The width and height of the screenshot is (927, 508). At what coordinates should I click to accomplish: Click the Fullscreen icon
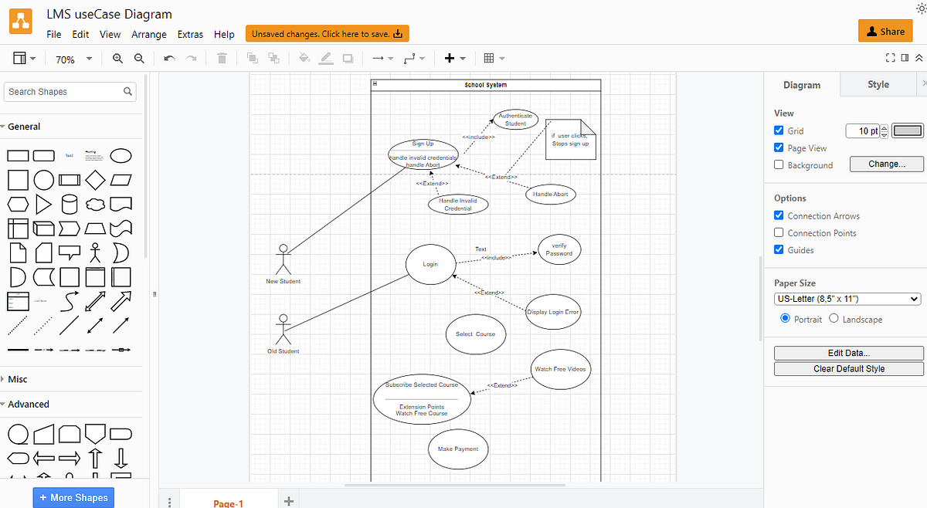tap(890, 57)
